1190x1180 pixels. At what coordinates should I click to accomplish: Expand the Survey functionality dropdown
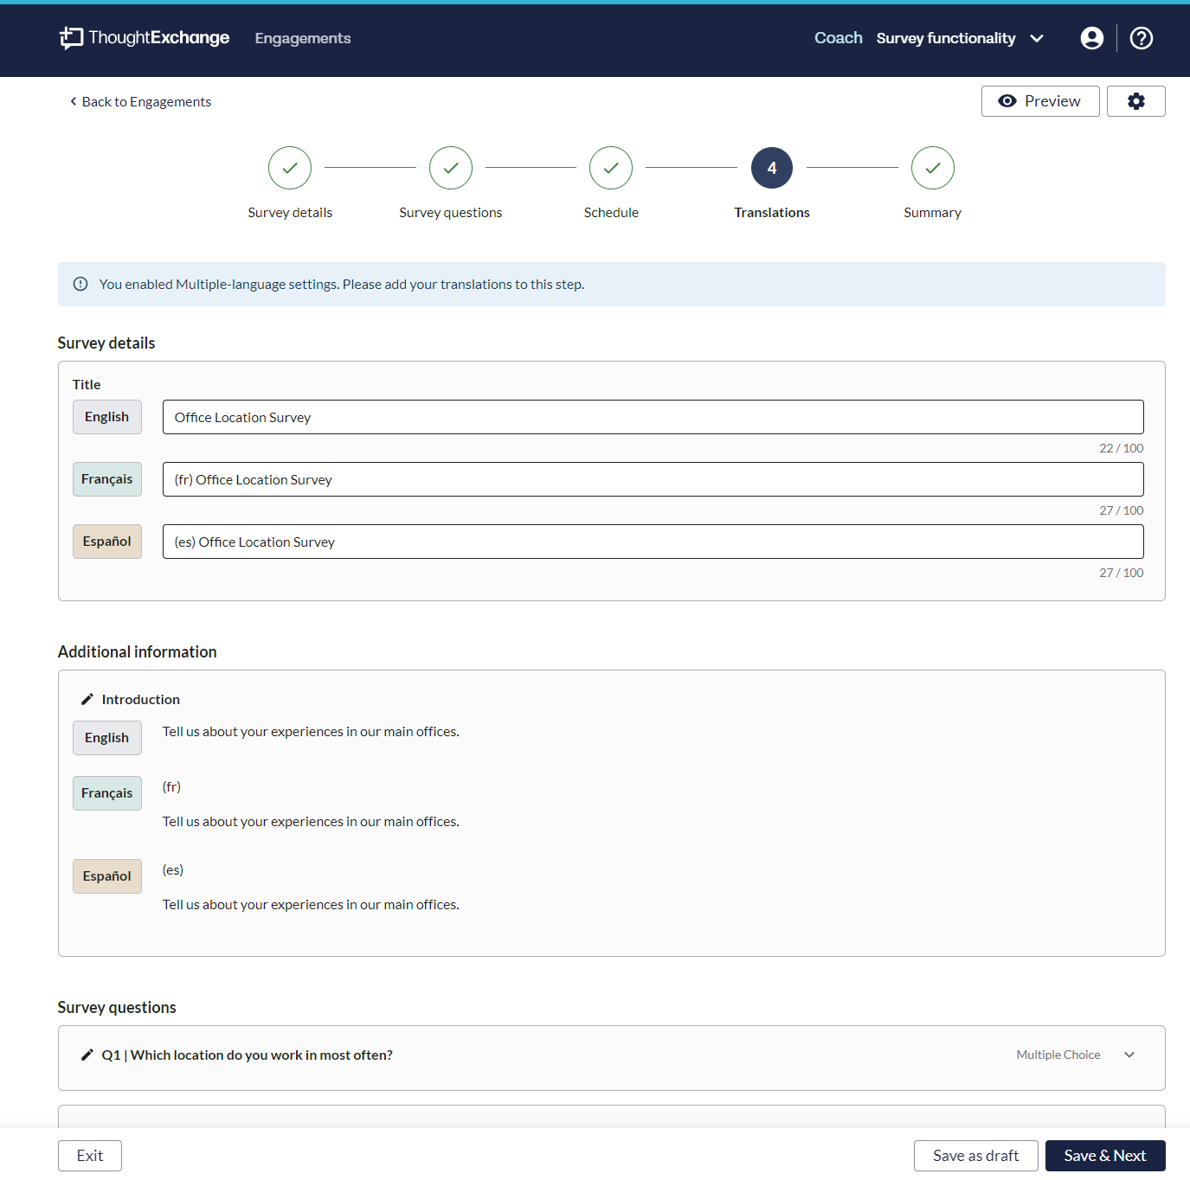pyautogui.click(x=960, y=38)
